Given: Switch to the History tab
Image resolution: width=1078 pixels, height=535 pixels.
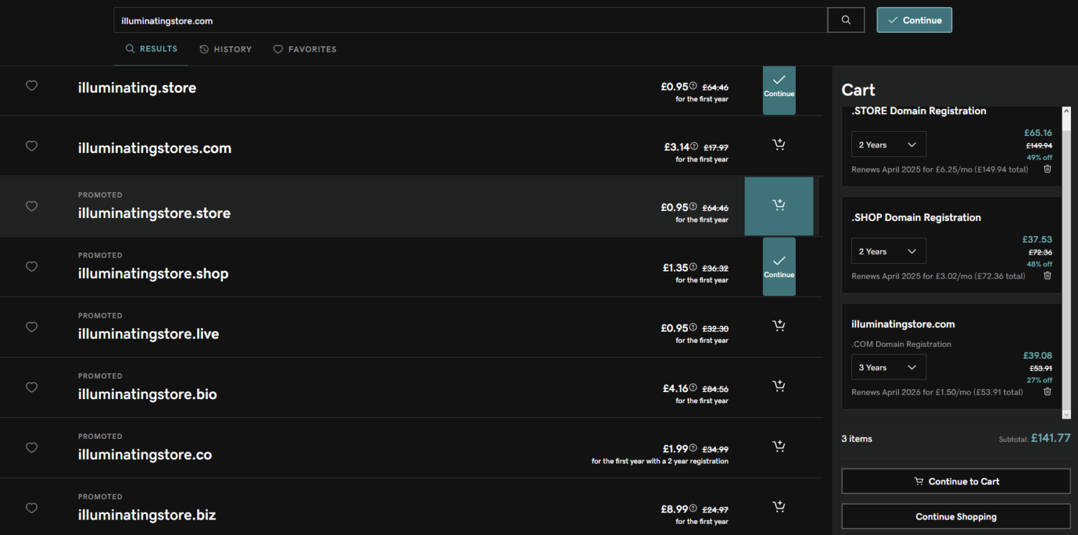Looking at the screenshot, I should coord(225,49).
